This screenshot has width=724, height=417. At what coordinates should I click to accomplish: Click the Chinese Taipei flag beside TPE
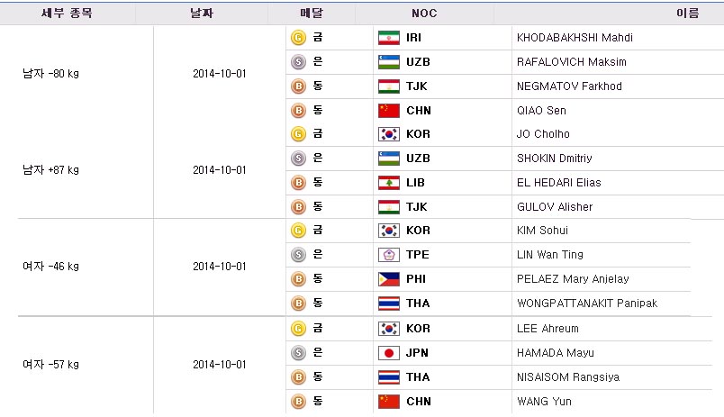389,255
